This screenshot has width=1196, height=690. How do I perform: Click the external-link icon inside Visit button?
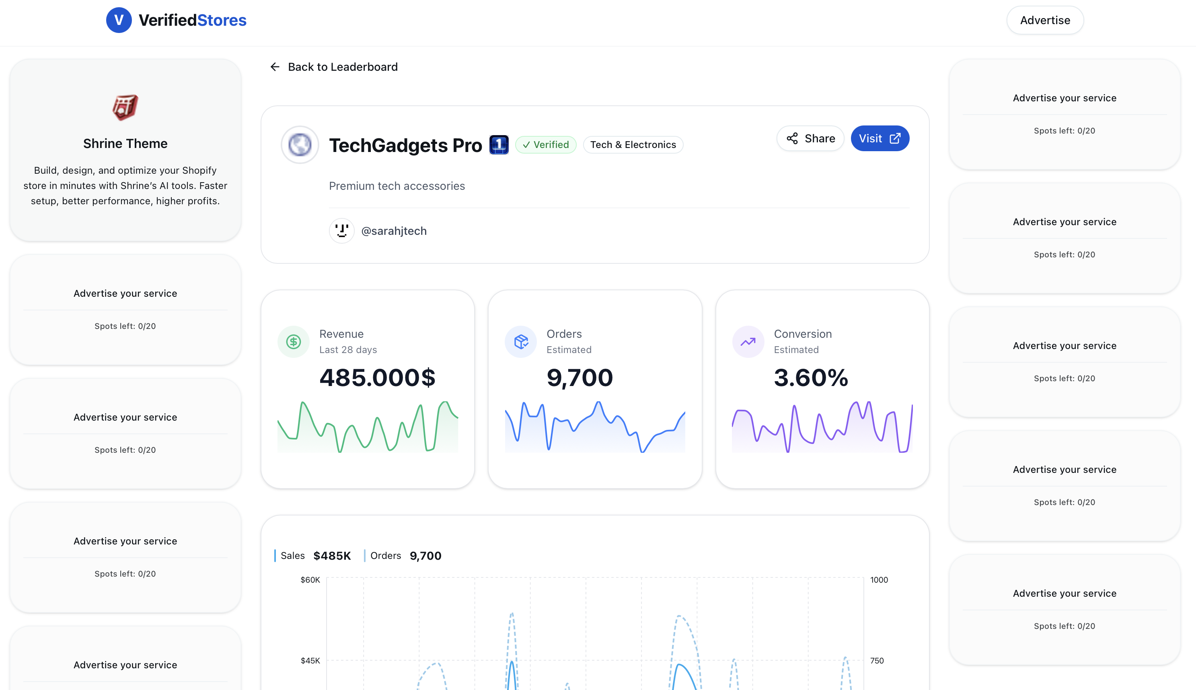[x=896, y=138]
